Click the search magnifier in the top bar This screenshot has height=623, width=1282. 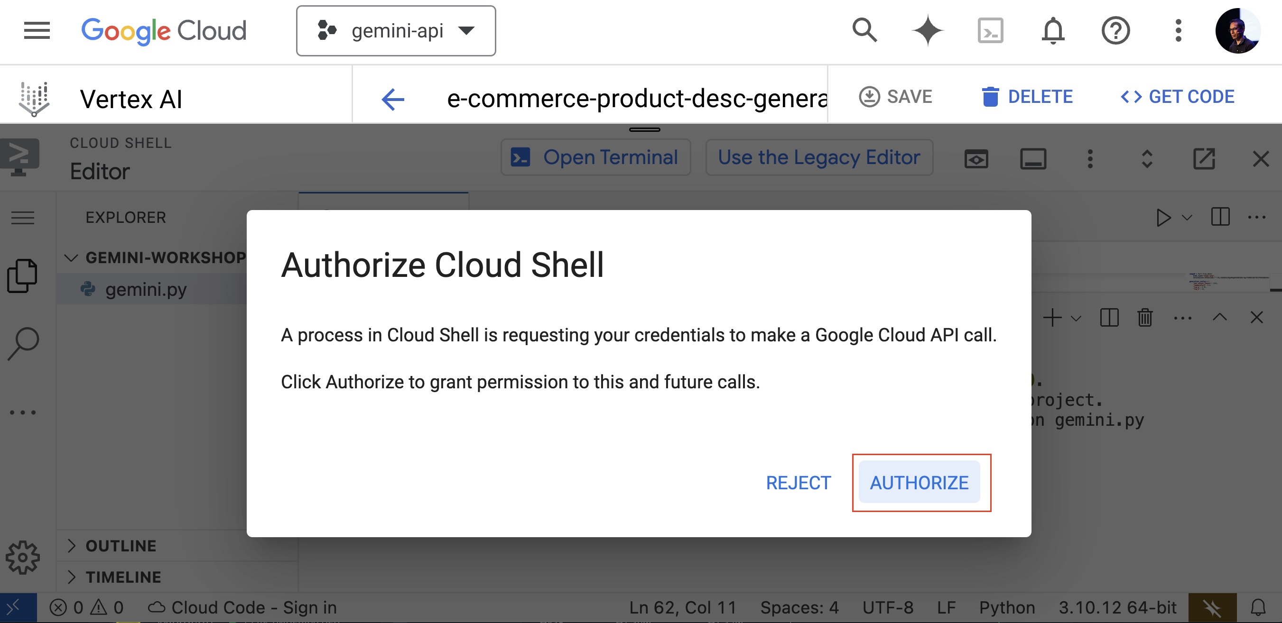point(864,31)
